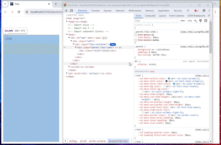Select the child div element row
This screenshot has width=221, height=145.
tap(97, 51)
